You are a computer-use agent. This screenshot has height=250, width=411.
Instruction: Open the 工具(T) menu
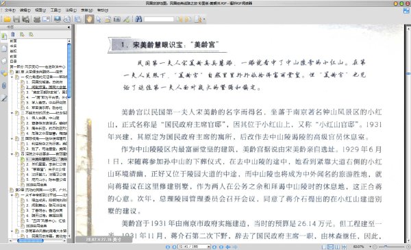coord(55,10)
